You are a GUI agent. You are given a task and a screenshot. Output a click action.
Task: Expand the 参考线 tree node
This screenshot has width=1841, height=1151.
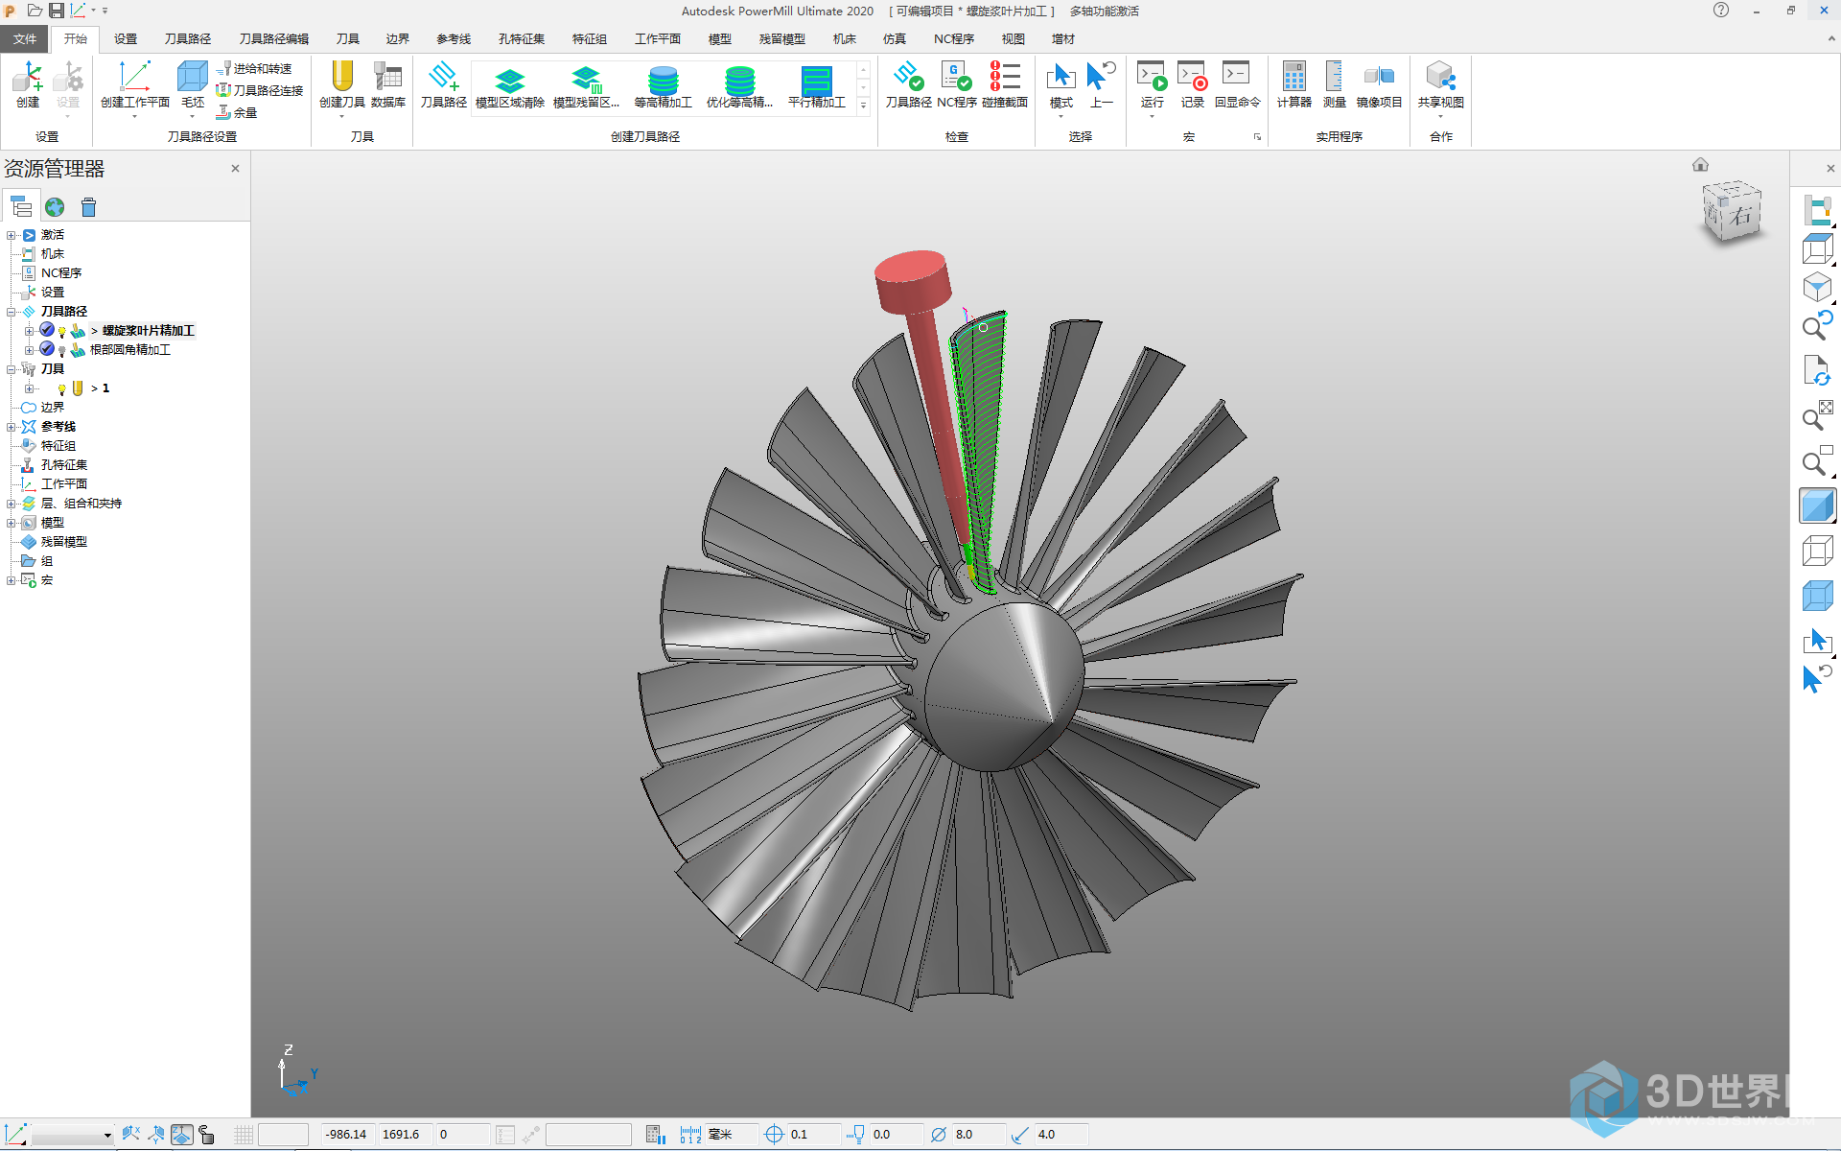coord(11,427)
